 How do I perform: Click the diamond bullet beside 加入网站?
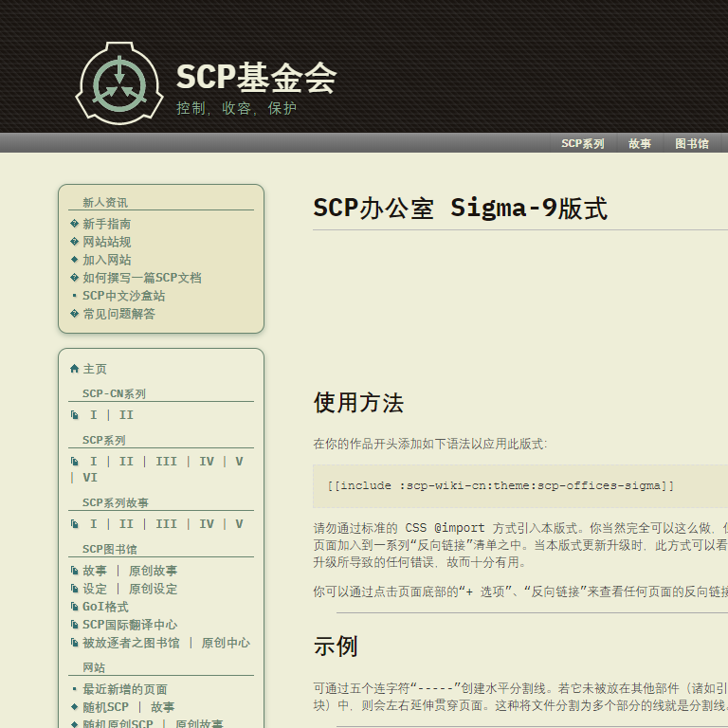[75, 260]
